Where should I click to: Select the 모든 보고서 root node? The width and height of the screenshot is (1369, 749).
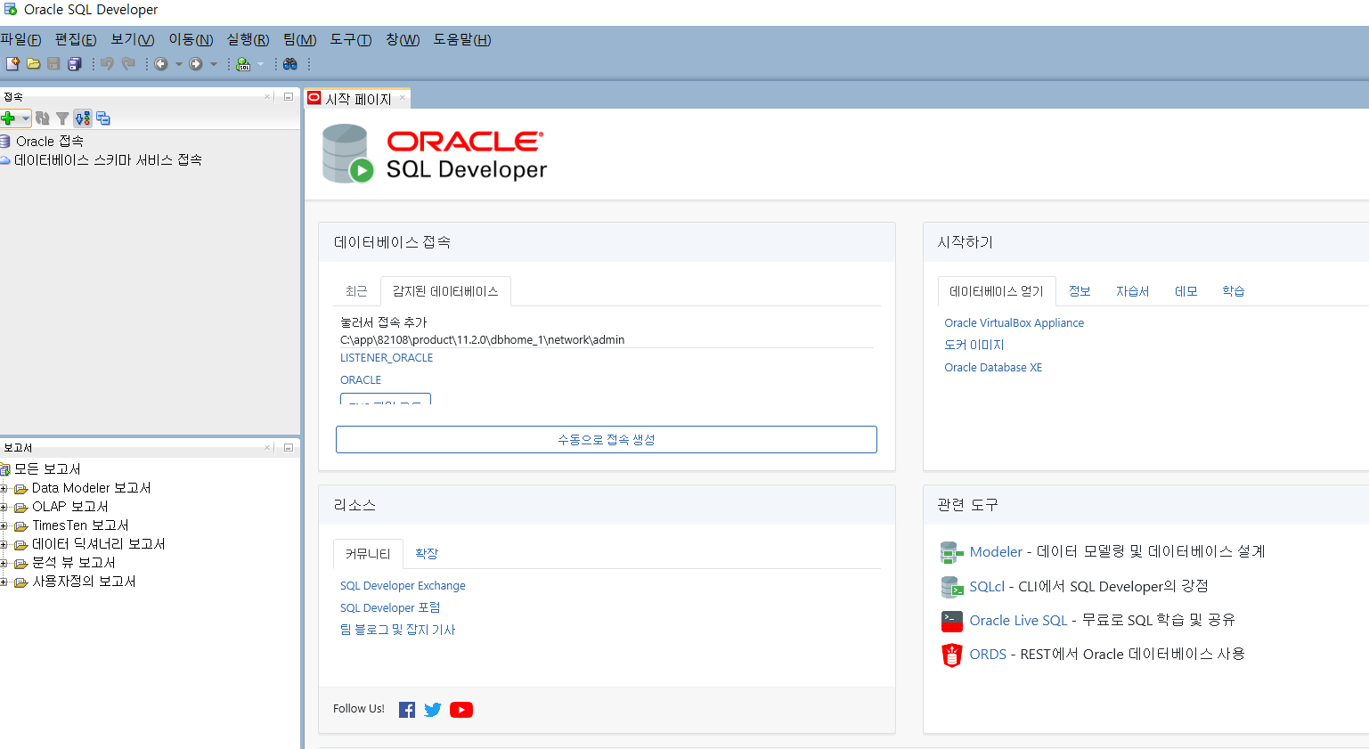click(x=46, y=469)
